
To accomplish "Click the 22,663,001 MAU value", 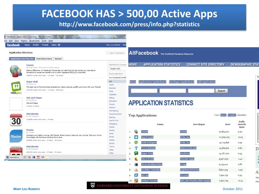I will point(224,132).
